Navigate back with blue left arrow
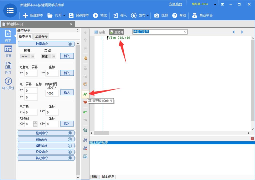This screenshot has height=180, width=255. click(x=234, y=32)
